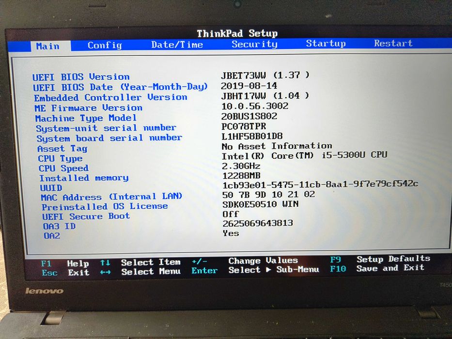Screen dimensions: 452x339
Task: Select the UUID value starting 1cb93e01
Action: pos(320,184)
